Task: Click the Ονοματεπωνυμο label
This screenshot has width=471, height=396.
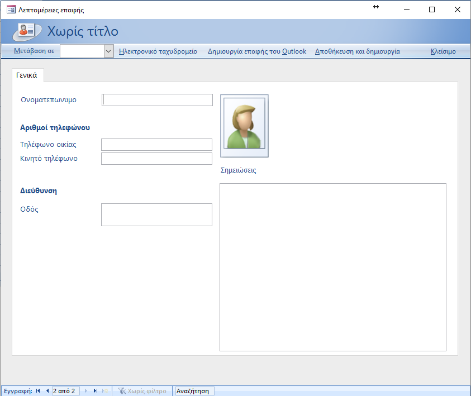Action: 49,99
